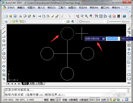Open the 修改(M) menu
This screenshot has height=103, width=133.
(94, 8)
